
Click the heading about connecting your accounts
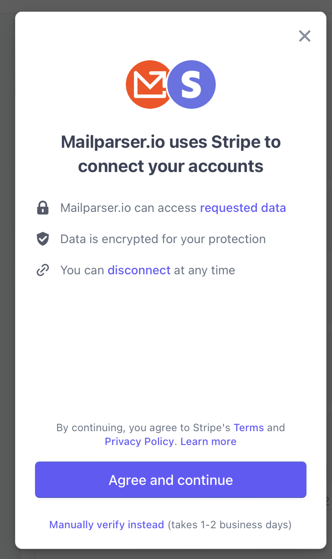pos(171,154)
